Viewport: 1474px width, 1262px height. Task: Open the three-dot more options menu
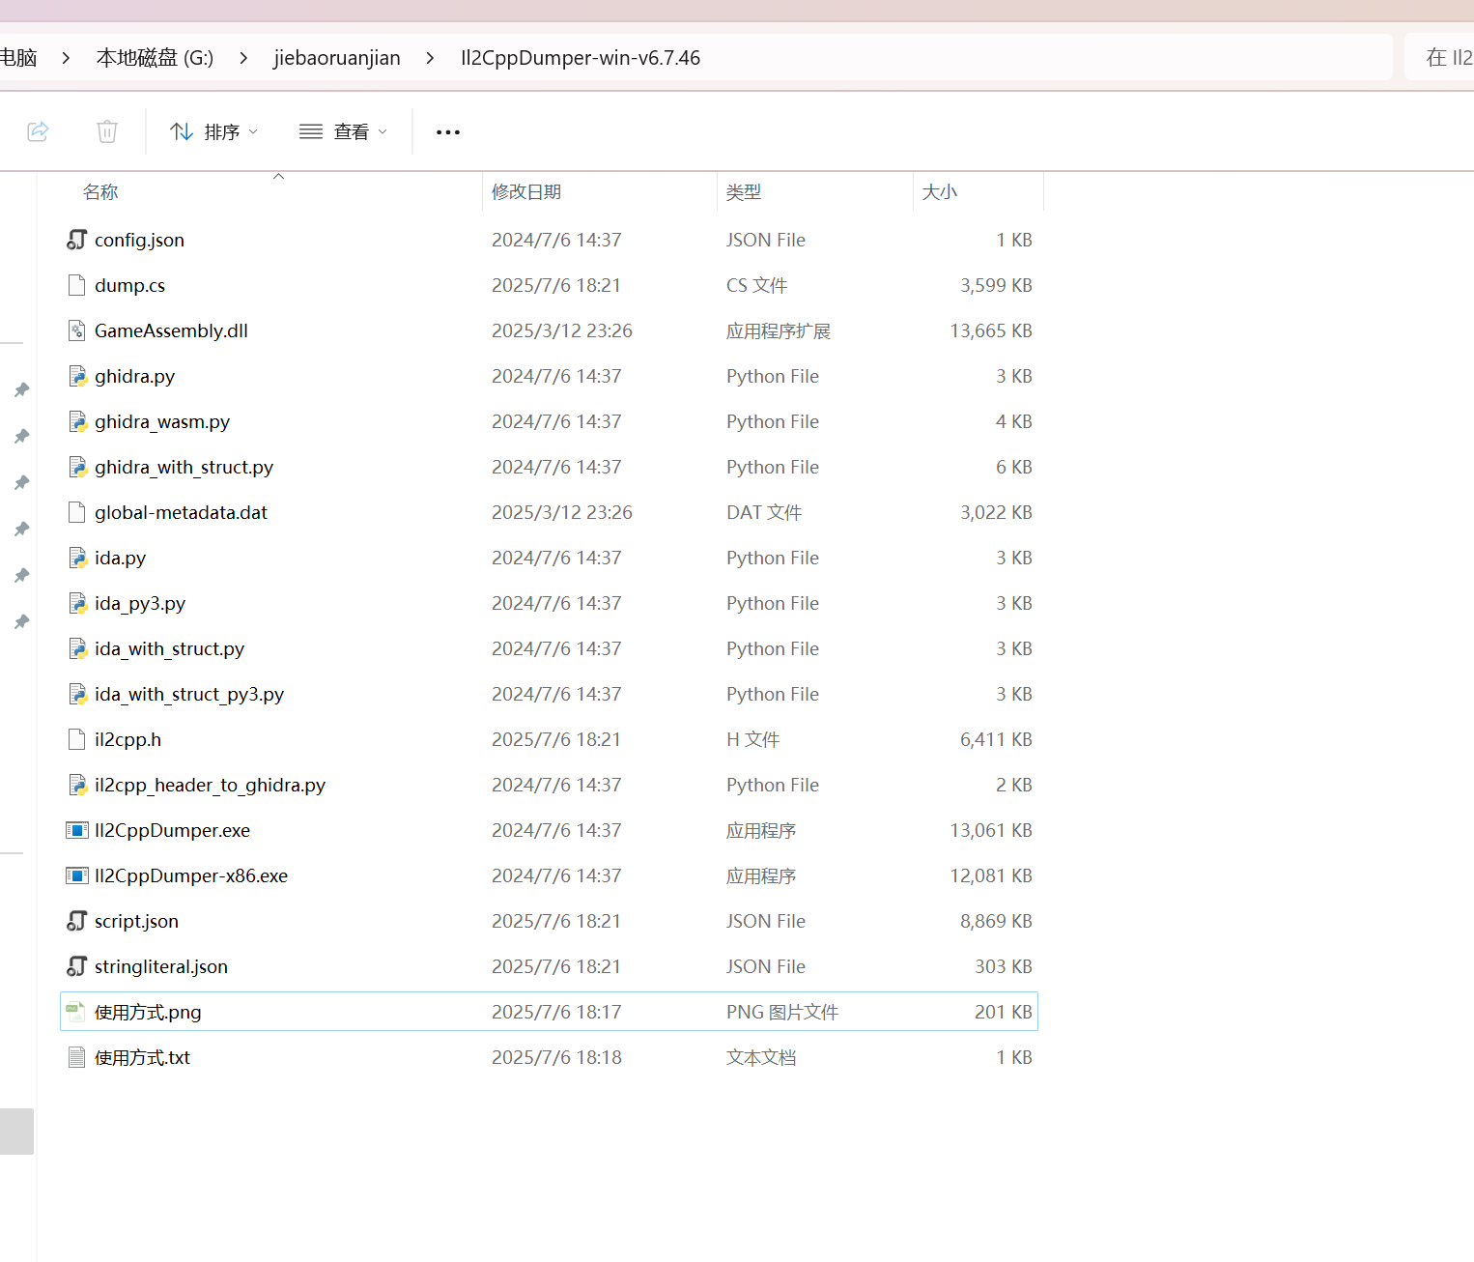(448, 131)
